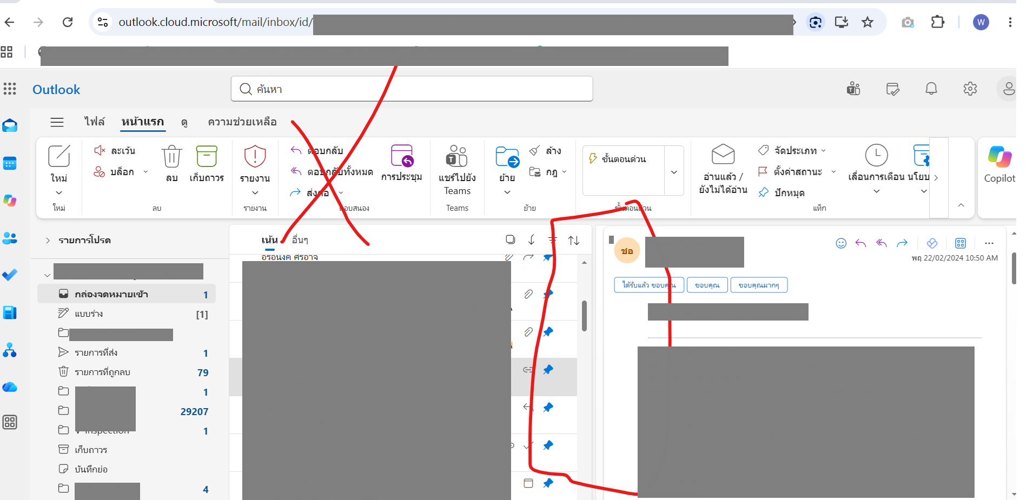Click the ค้นหา search box

point(412,89)
